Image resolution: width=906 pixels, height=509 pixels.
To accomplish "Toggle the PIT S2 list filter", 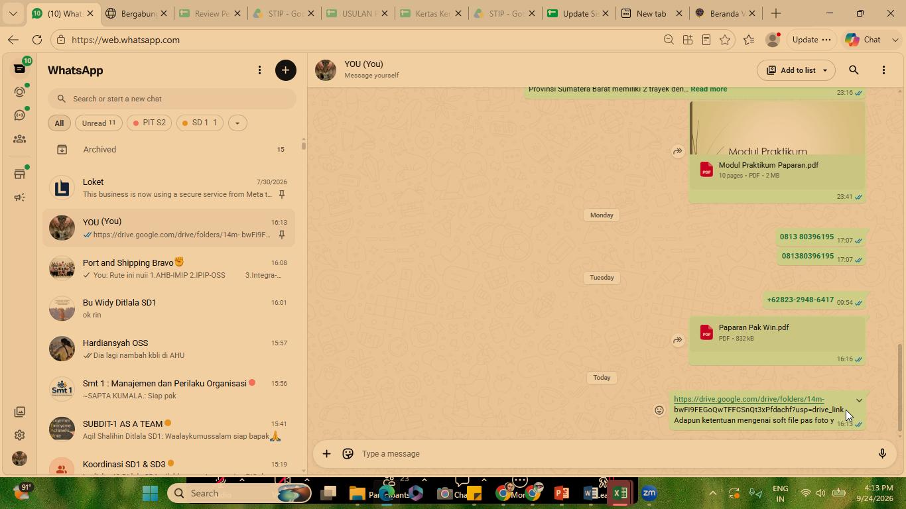I will pyautogui.click(x=149, y=123).
